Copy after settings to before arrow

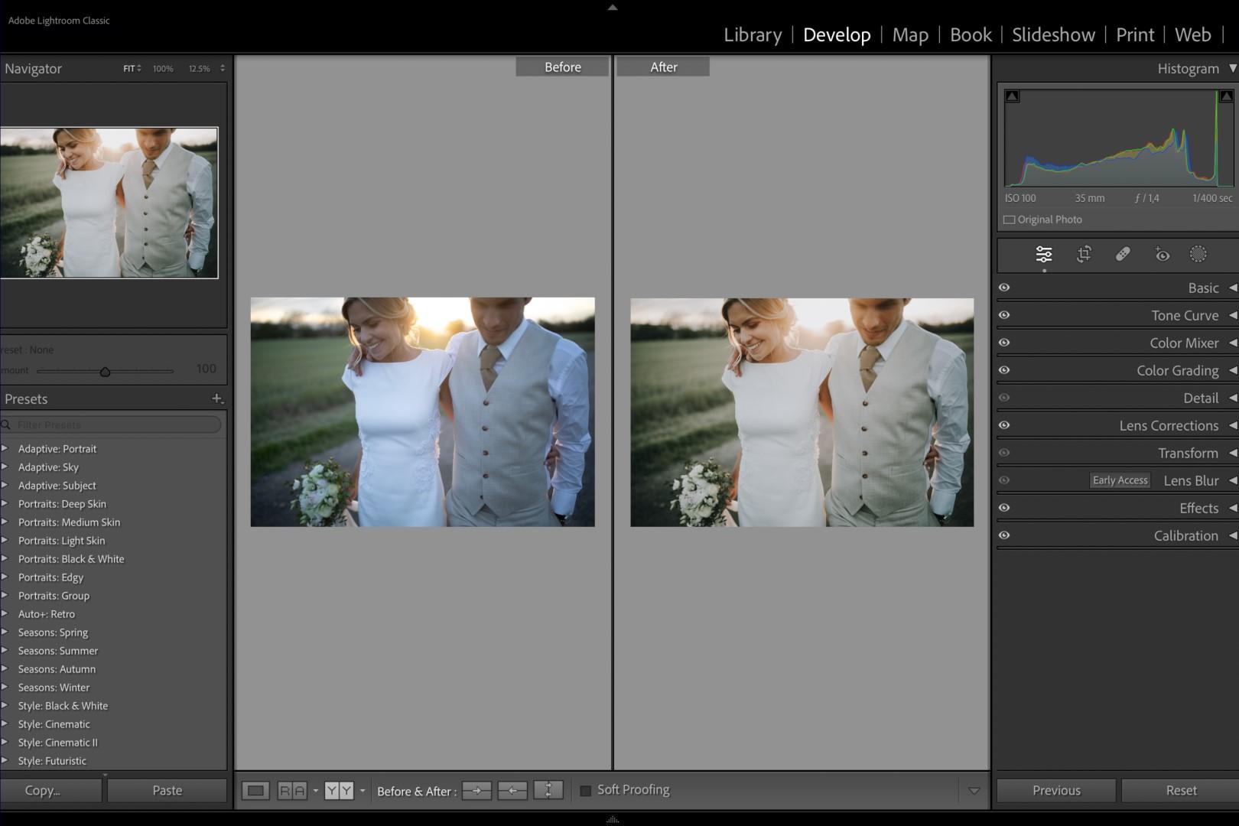[x=512, y=791]
